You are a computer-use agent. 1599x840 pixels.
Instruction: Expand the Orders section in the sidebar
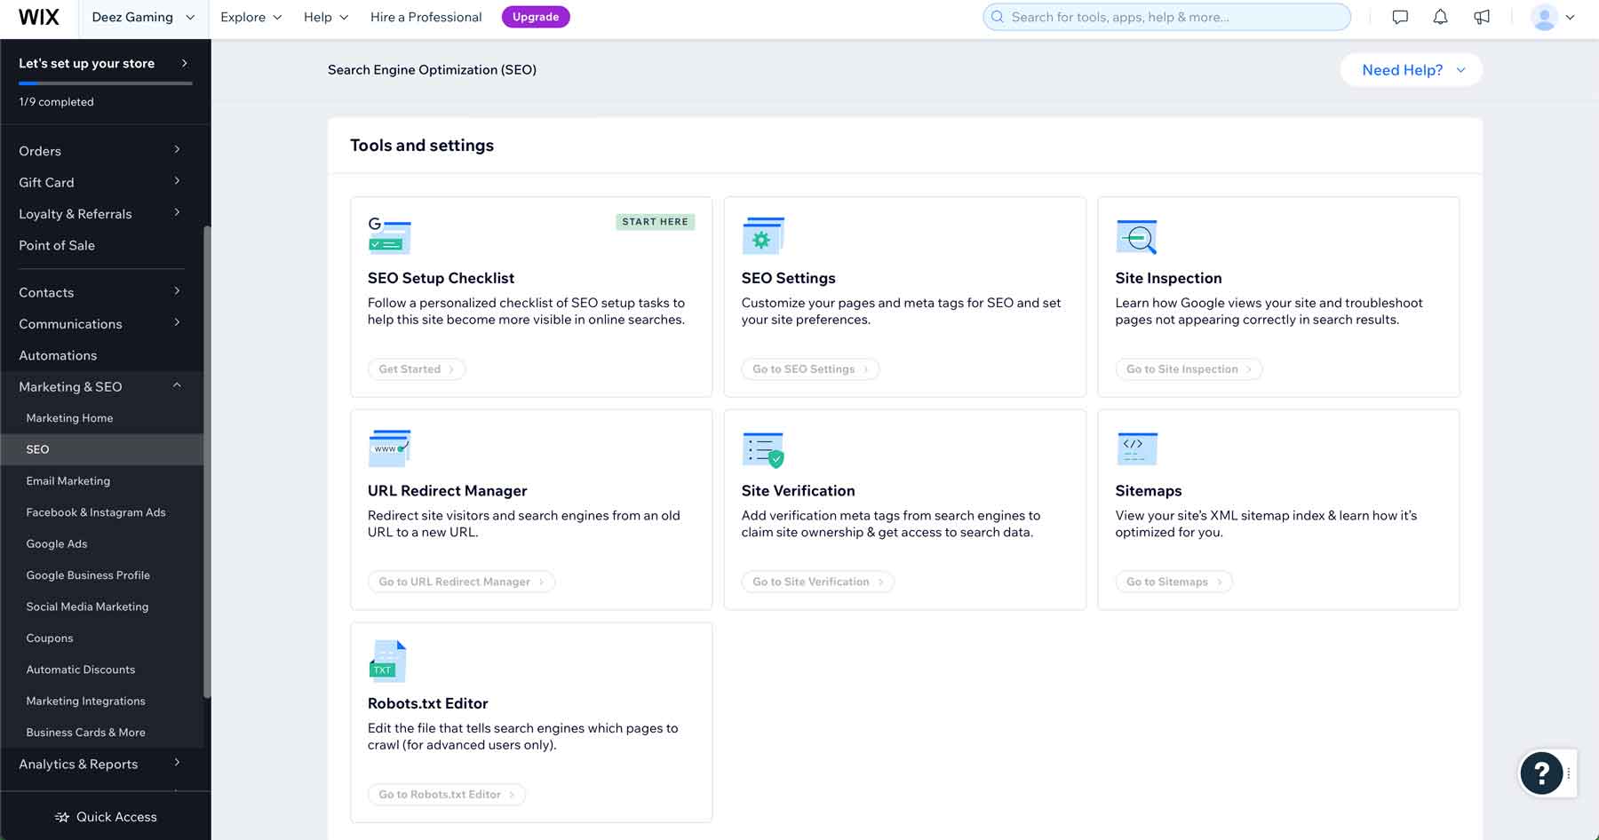98,150
